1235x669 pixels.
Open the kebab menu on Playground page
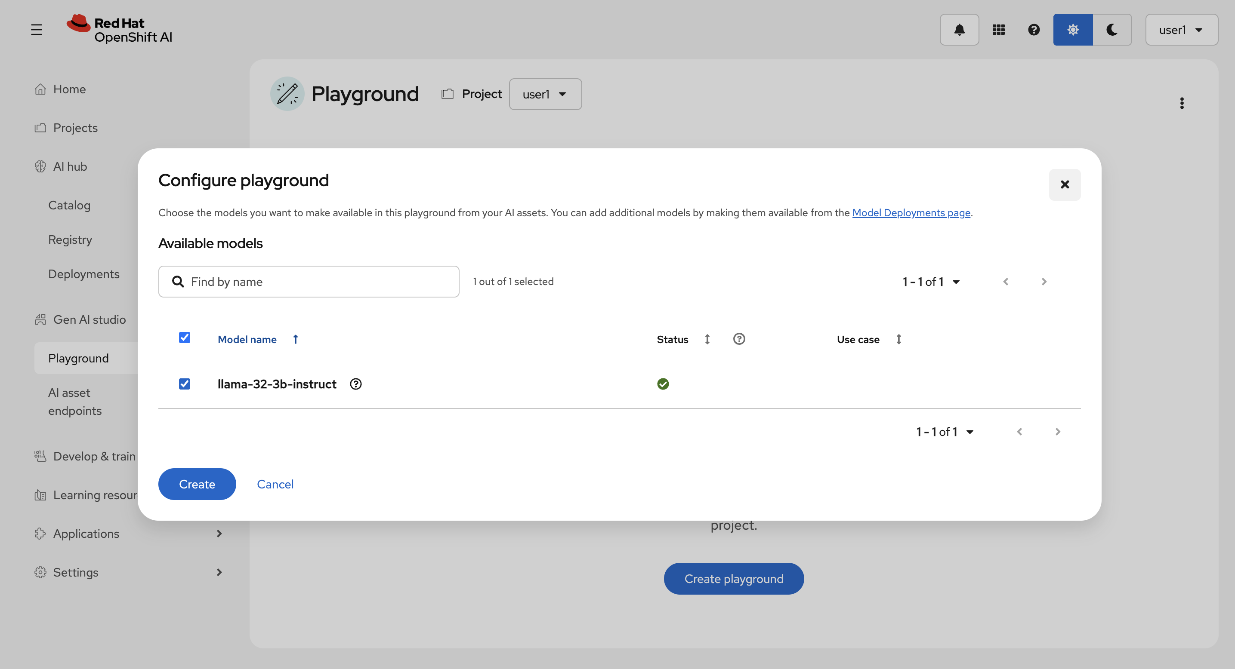point(1182,103)
